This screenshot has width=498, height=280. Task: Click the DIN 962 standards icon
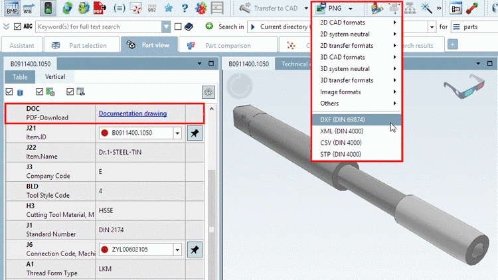(x=152, y=8)
